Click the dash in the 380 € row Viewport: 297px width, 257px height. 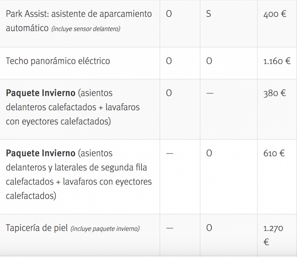coord(210,94)
